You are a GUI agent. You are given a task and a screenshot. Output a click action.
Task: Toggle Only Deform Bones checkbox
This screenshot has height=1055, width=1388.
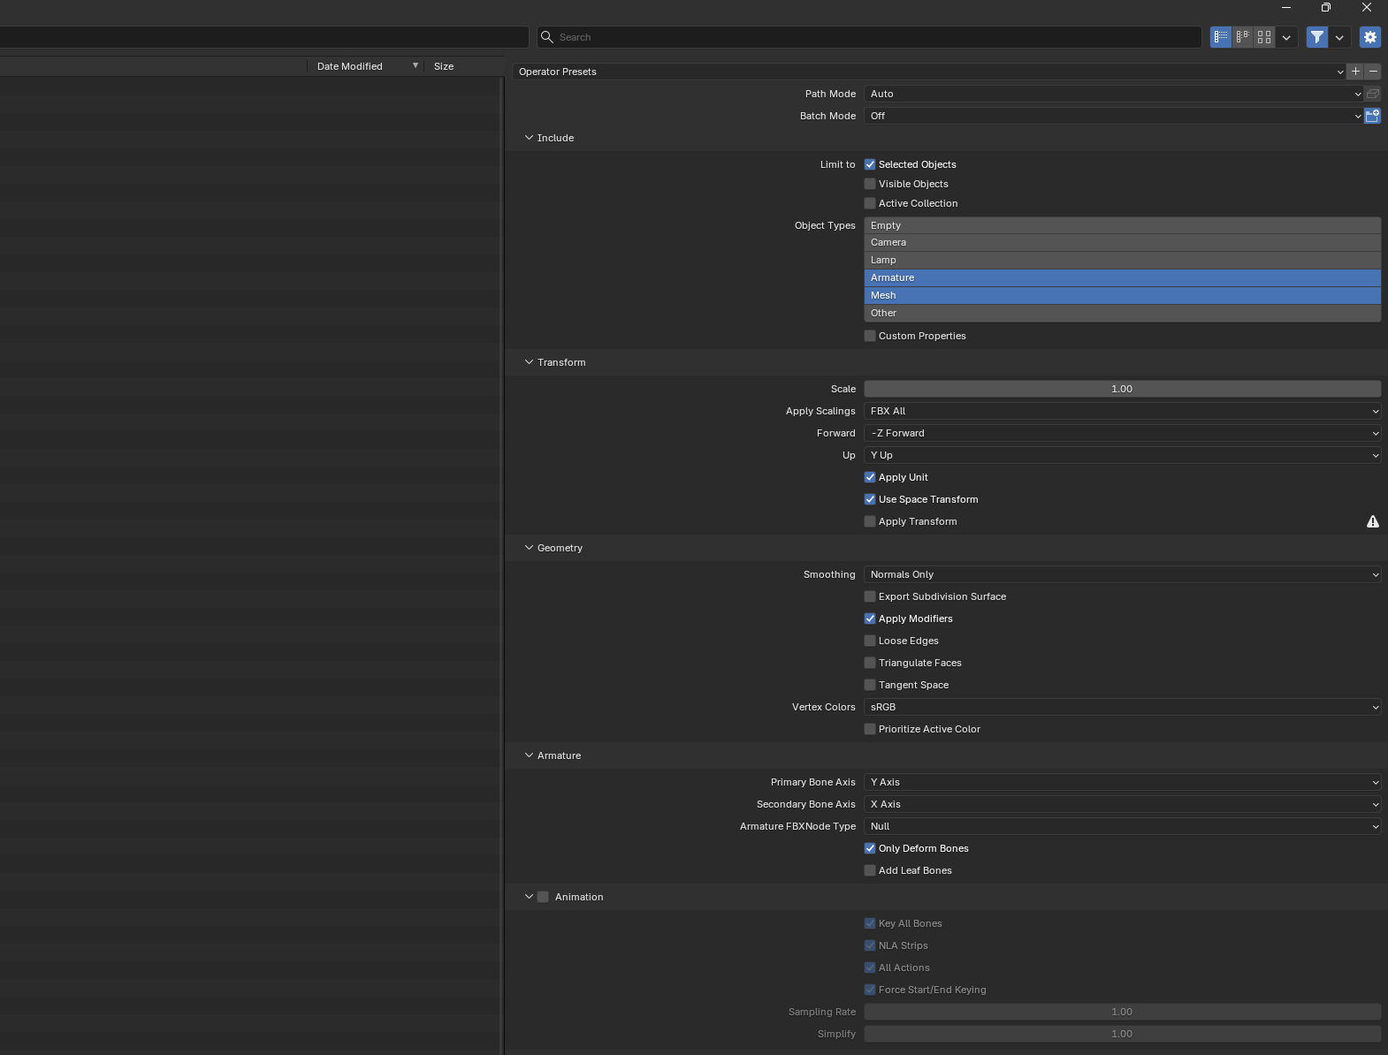pyautogui.click(x=870, y=848)
